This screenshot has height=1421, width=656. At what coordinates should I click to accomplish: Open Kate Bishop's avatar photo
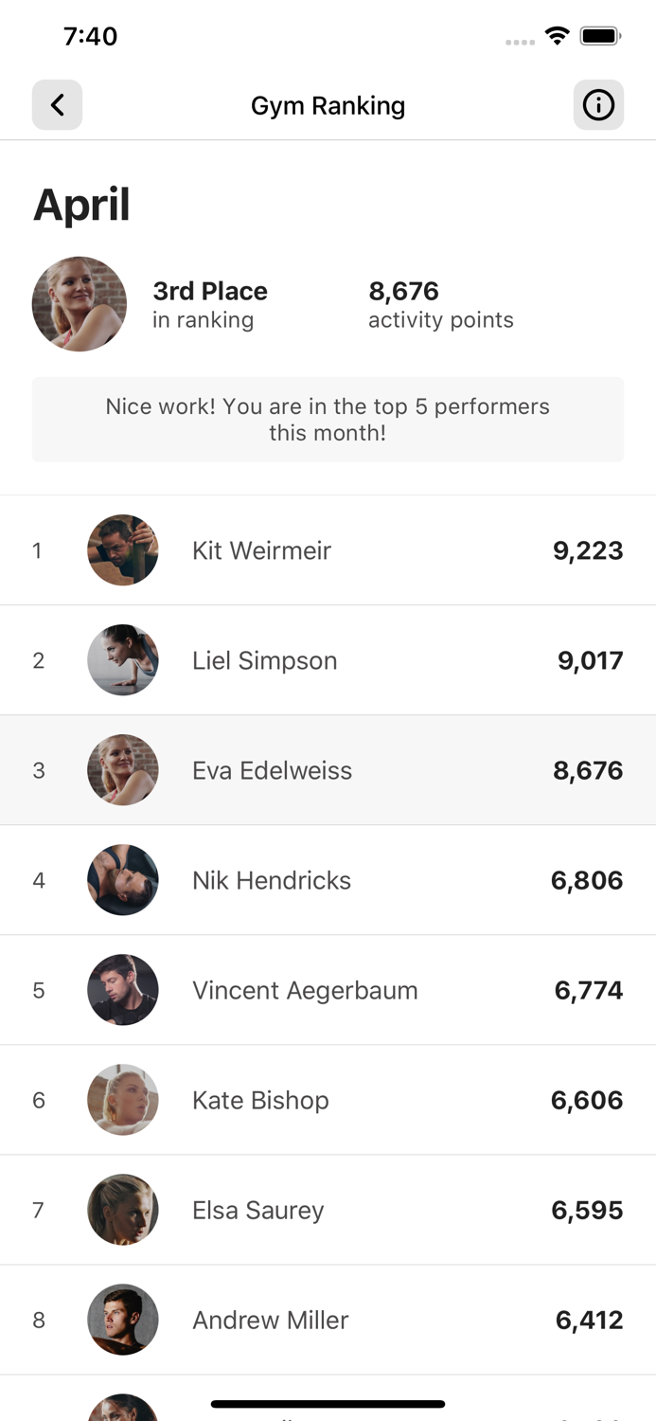pyautogui.click(x=123, y=1100)
